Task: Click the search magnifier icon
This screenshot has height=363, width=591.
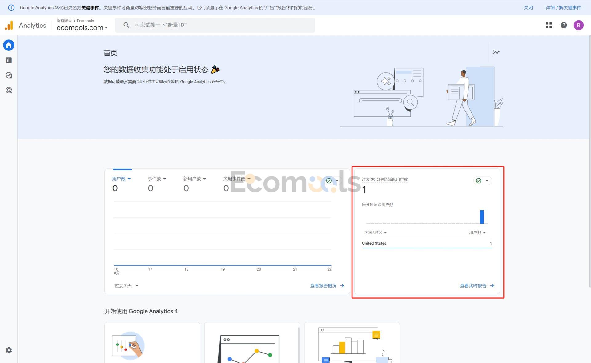Action: pos(126,25)
